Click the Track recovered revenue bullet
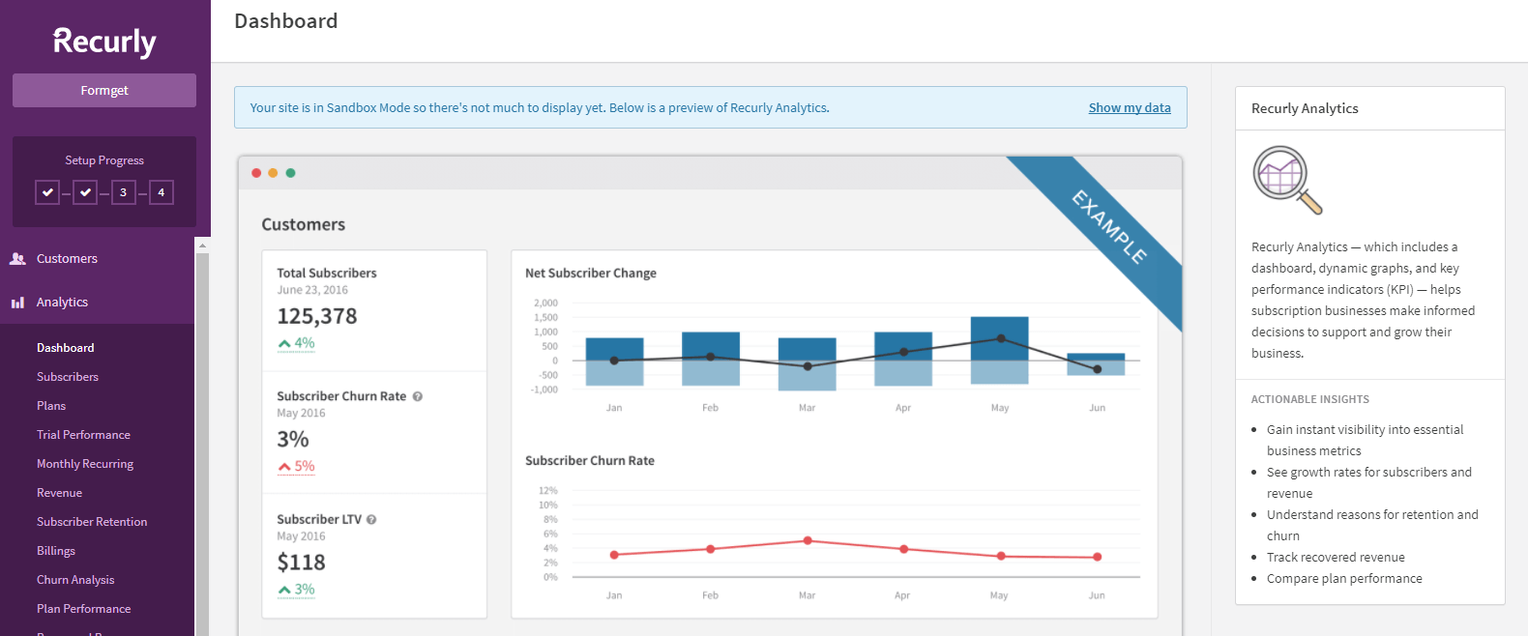This screenshot has height=636, width=1528. tap(1336, 558)
